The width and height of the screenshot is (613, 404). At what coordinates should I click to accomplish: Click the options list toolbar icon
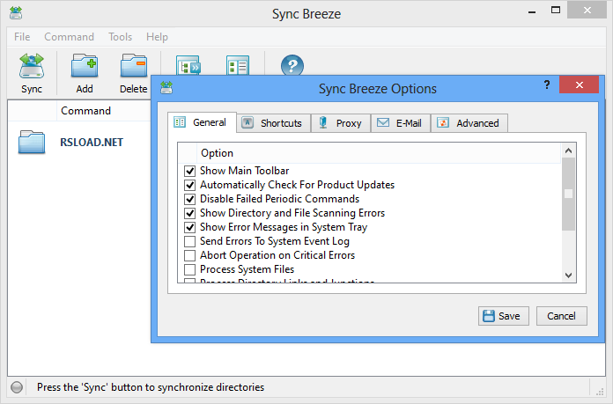click(238, 66)
